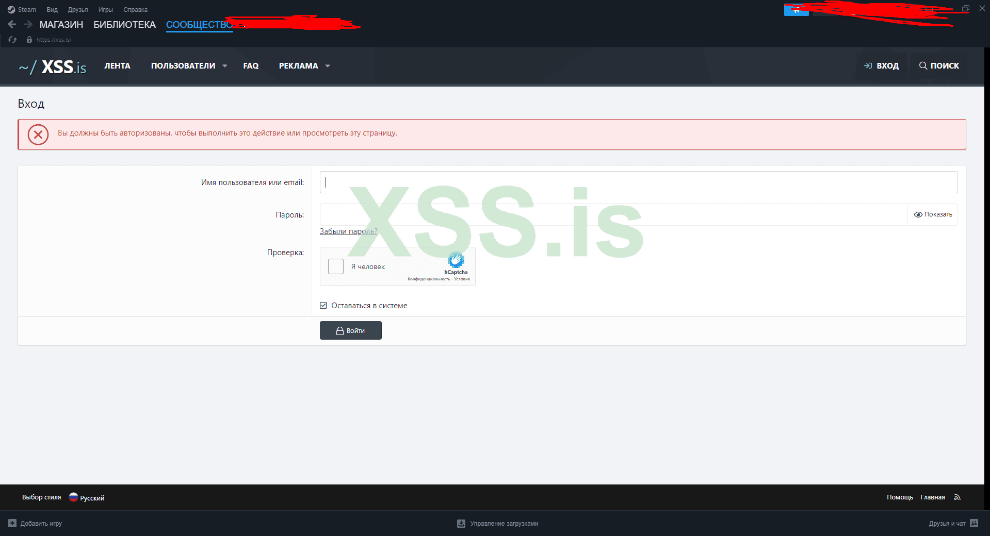Screen dimensions: 990x536
Task: Change language via the Русский link
Action: (92, 498)
